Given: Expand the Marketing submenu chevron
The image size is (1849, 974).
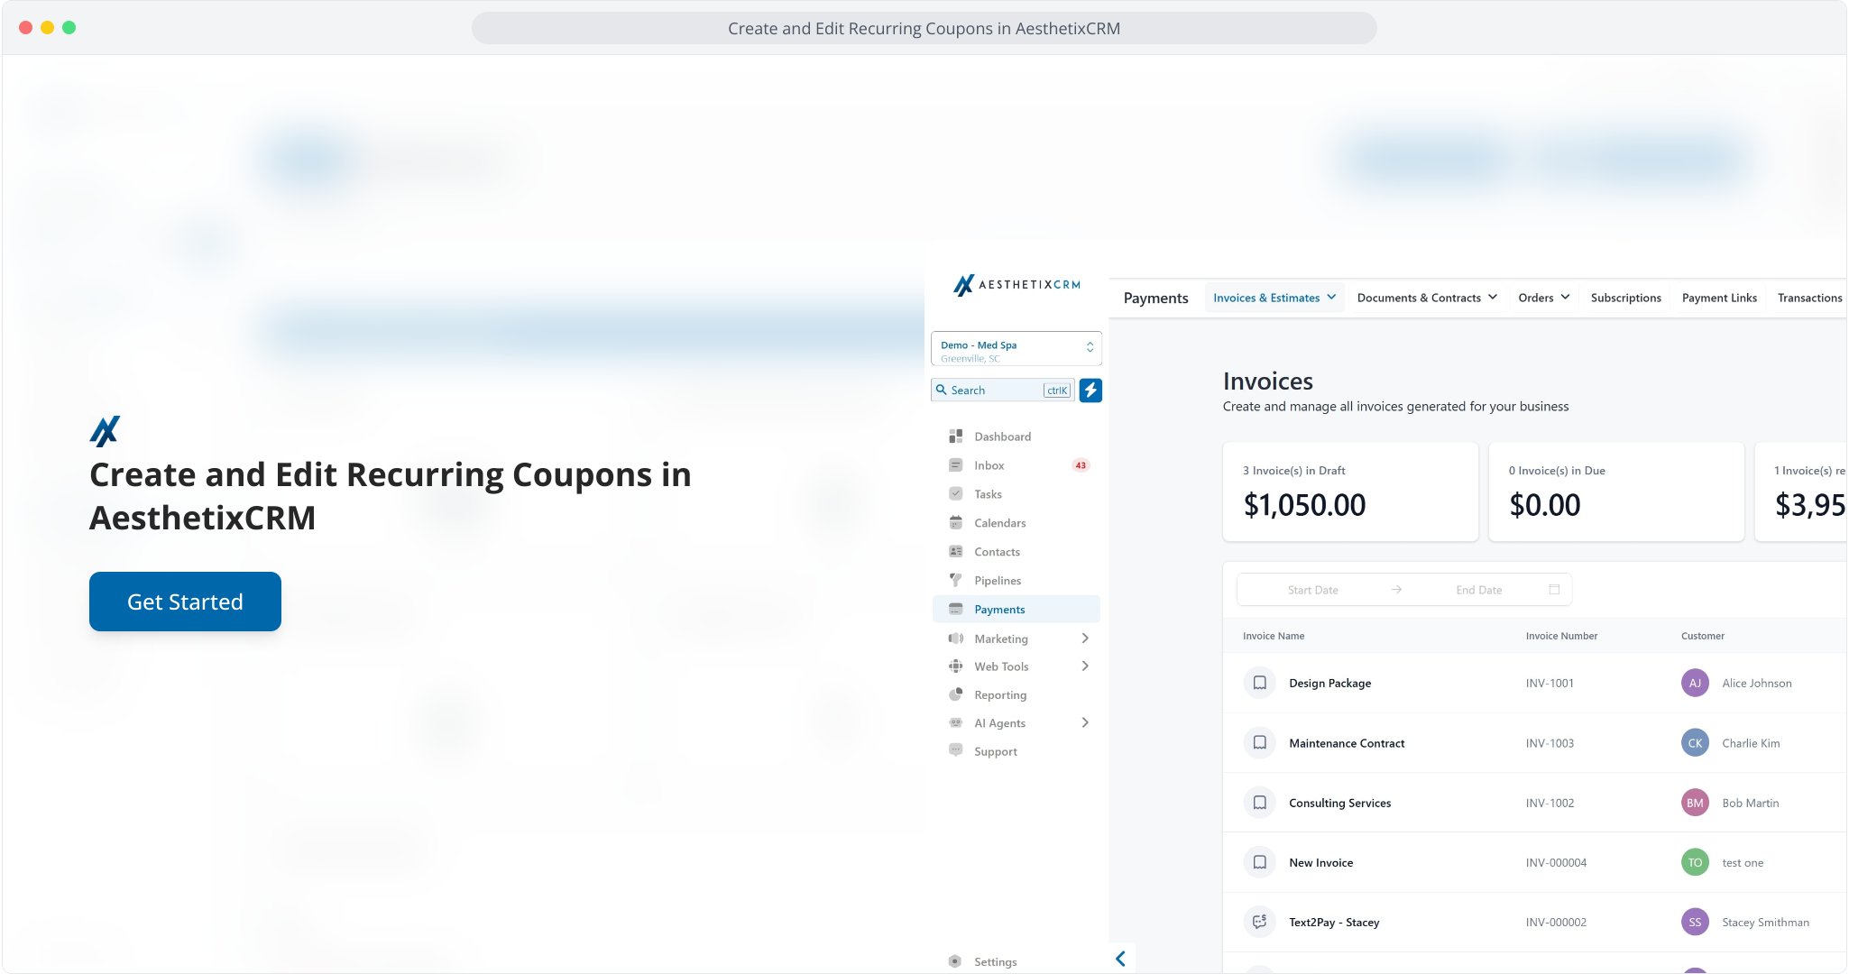Looking at the screenshot, I should 1085,639.
